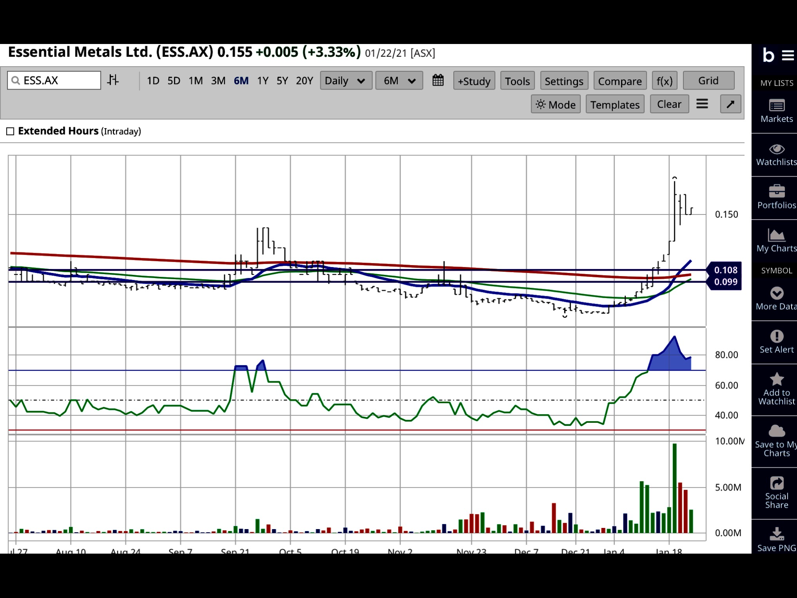Viewport: 797px width, 598px height.
Task: Click the Social Share icon
Action: tap(777, 483)
